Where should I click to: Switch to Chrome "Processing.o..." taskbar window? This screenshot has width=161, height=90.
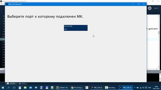[x=77, y=88]
